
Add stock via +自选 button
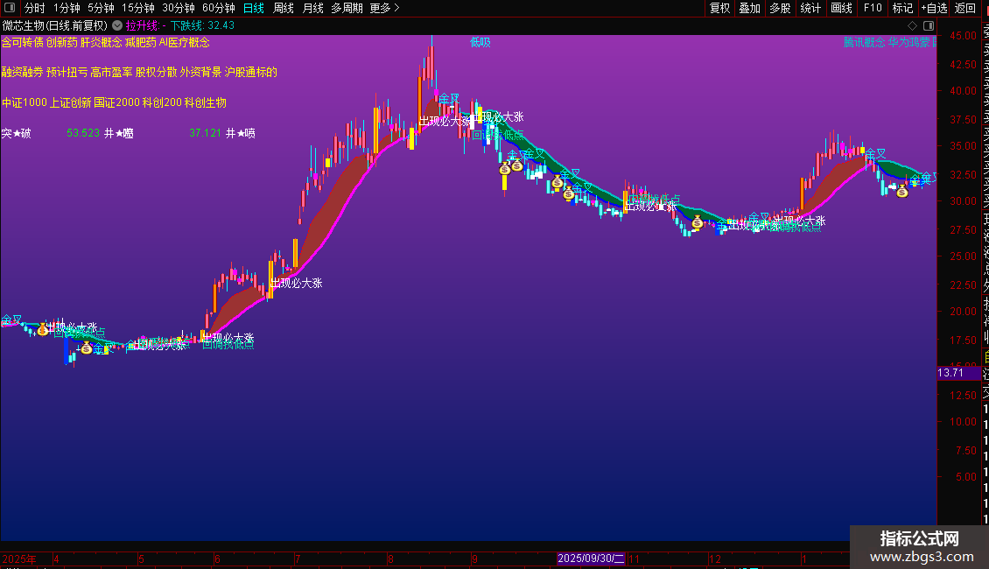pos(934,8)
